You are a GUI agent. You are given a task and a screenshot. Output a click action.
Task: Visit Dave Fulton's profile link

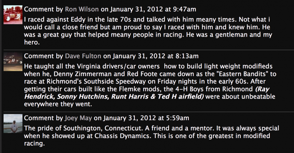click(x=83, y=56)
